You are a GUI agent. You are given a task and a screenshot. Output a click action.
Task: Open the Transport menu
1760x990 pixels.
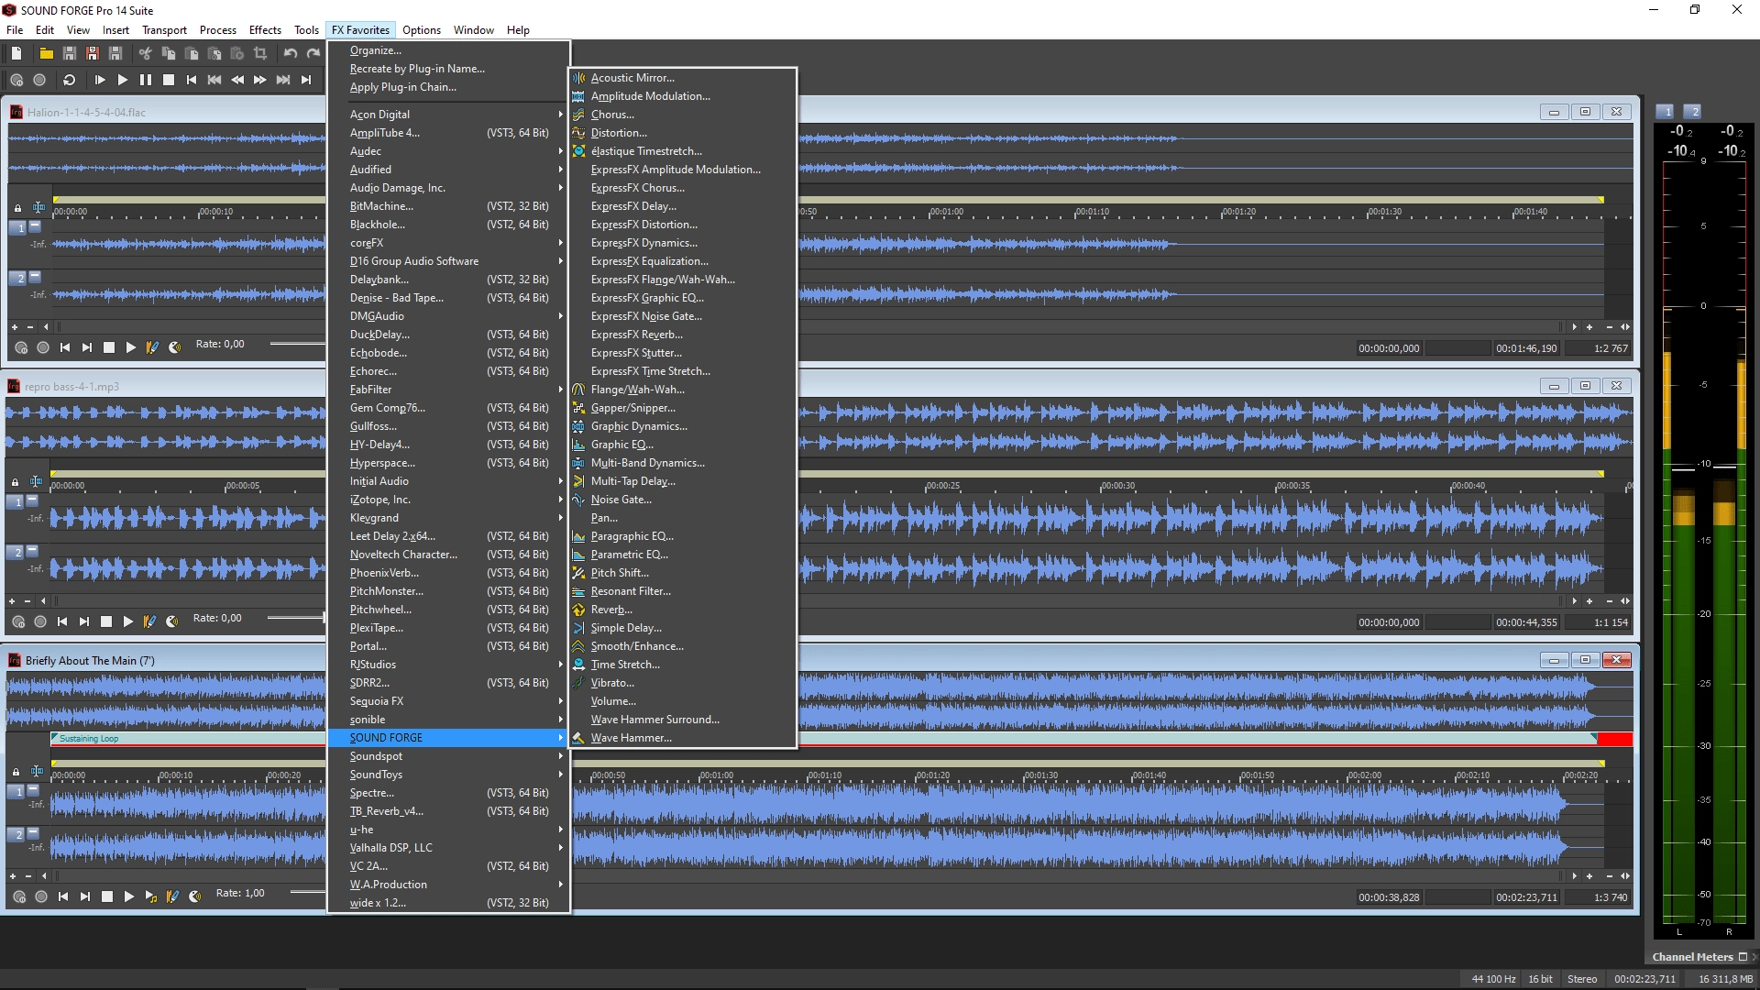coord(164,30)
